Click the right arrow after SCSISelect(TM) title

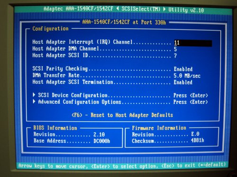(164, 9)
